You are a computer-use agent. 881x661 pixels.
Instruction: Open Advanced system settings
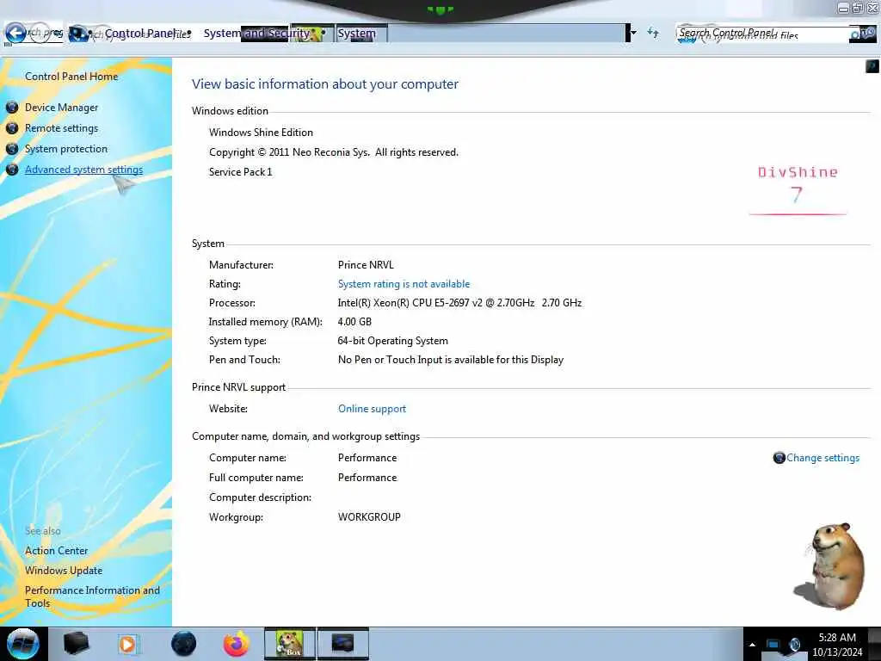coord(83,170)
